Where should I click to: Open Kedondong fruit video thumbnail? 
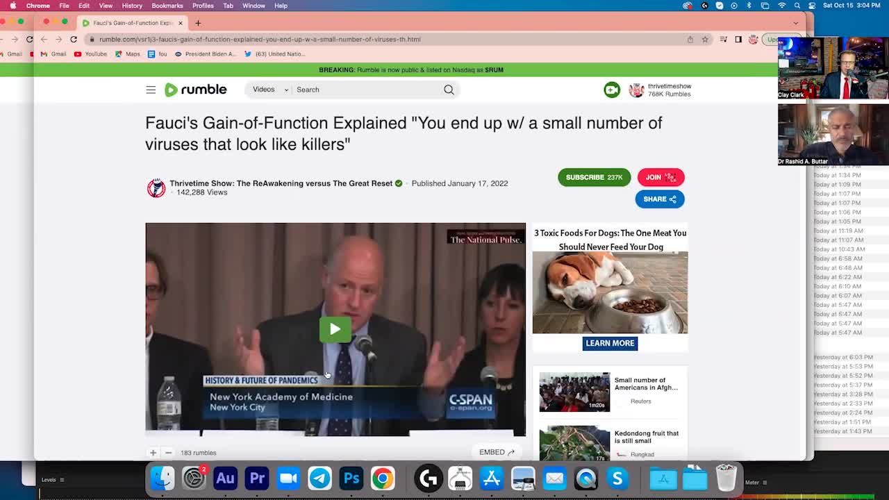(574, 442)
